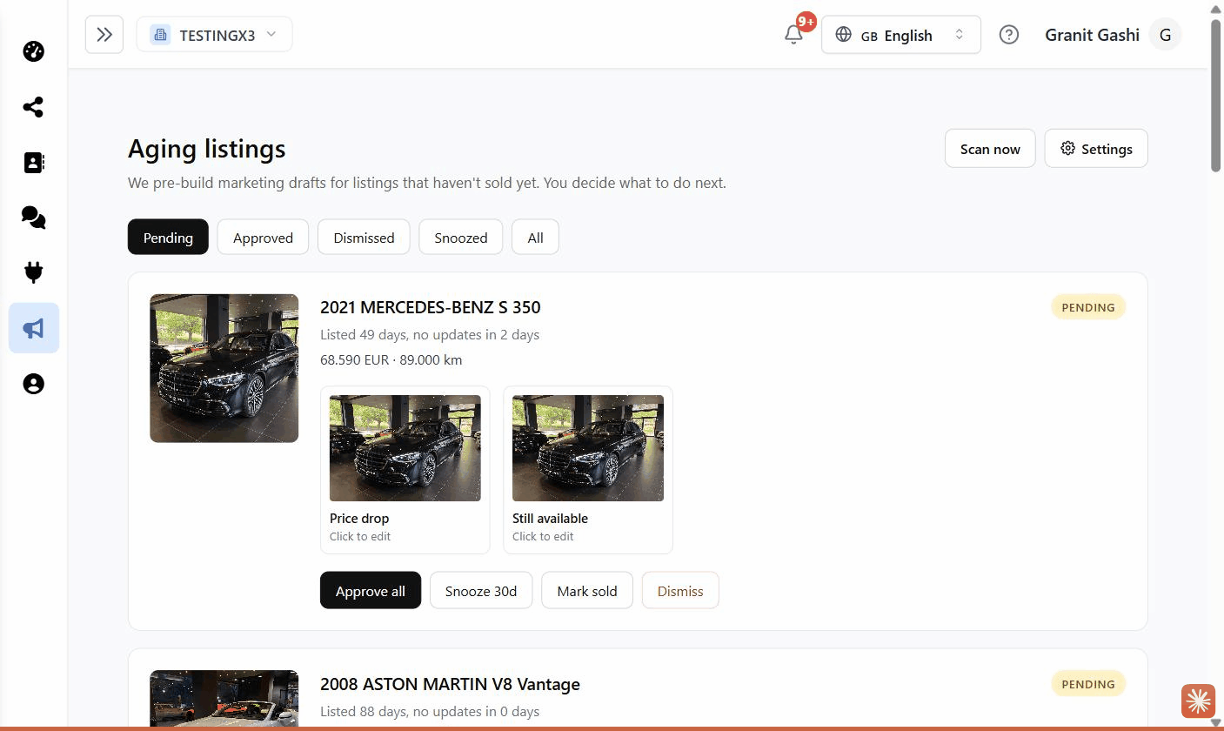Switch to the Pending tab
Image resolution: width=1224 pixels, height=731 pixels.
[x=168, y=237]
